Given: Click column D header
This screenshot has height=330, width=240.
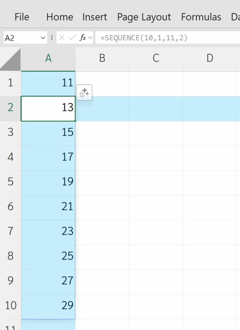Looking at the screenshot, I should point(210,58).
